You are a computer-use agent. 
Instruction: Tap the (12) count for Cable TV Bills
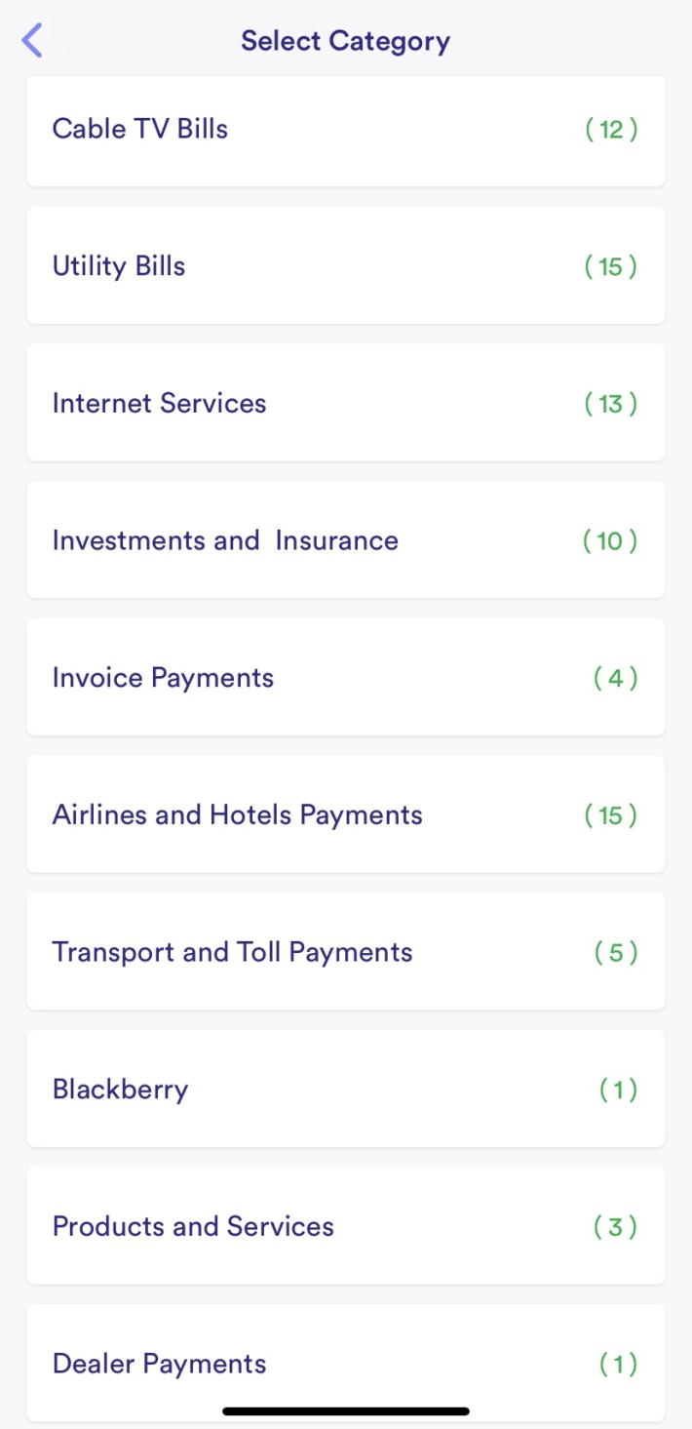pos(611,129)
